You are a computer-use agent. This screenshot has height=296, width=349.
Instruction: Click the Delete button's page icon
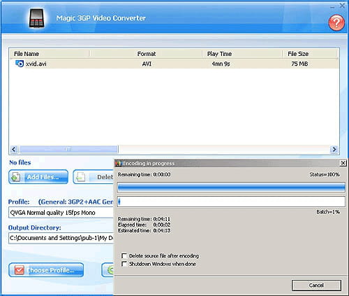click(x=80, y=177)
